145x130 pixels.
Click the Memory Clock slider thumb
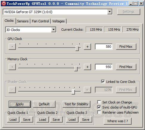[x=76, y=68]
